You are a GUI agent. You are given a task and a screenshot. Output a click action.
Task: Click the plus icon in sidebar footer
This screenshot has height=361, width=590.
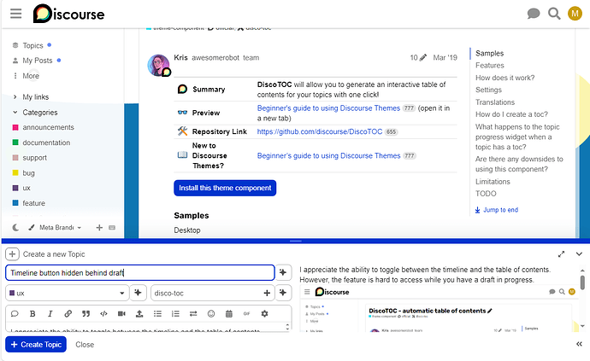[99, 227]
